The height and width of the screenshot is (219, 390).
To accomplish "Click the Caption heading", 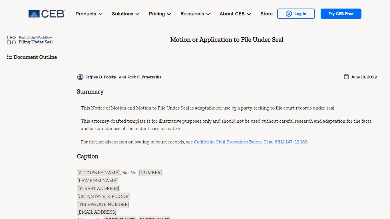I will point(88,156).
